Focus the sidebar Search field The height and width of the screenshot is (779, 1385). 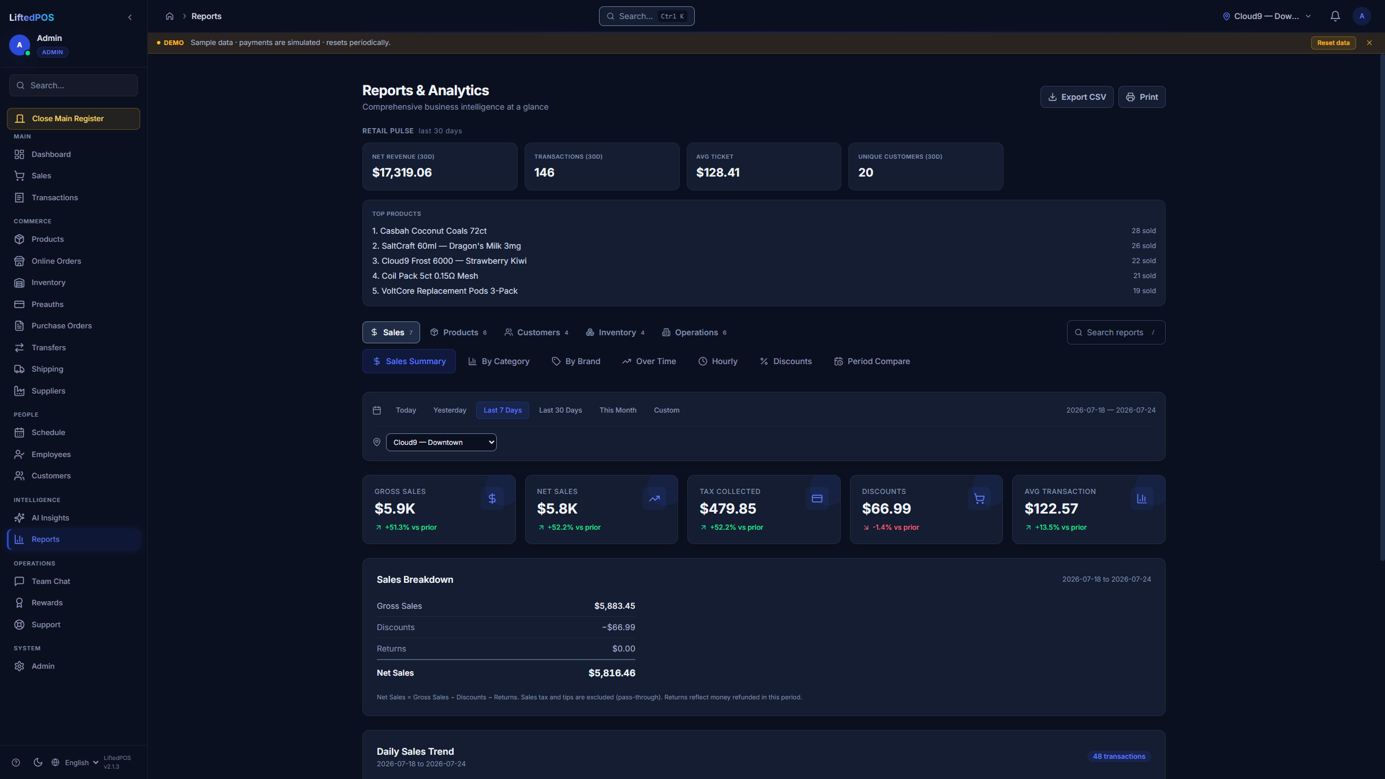tap(73, 85)
